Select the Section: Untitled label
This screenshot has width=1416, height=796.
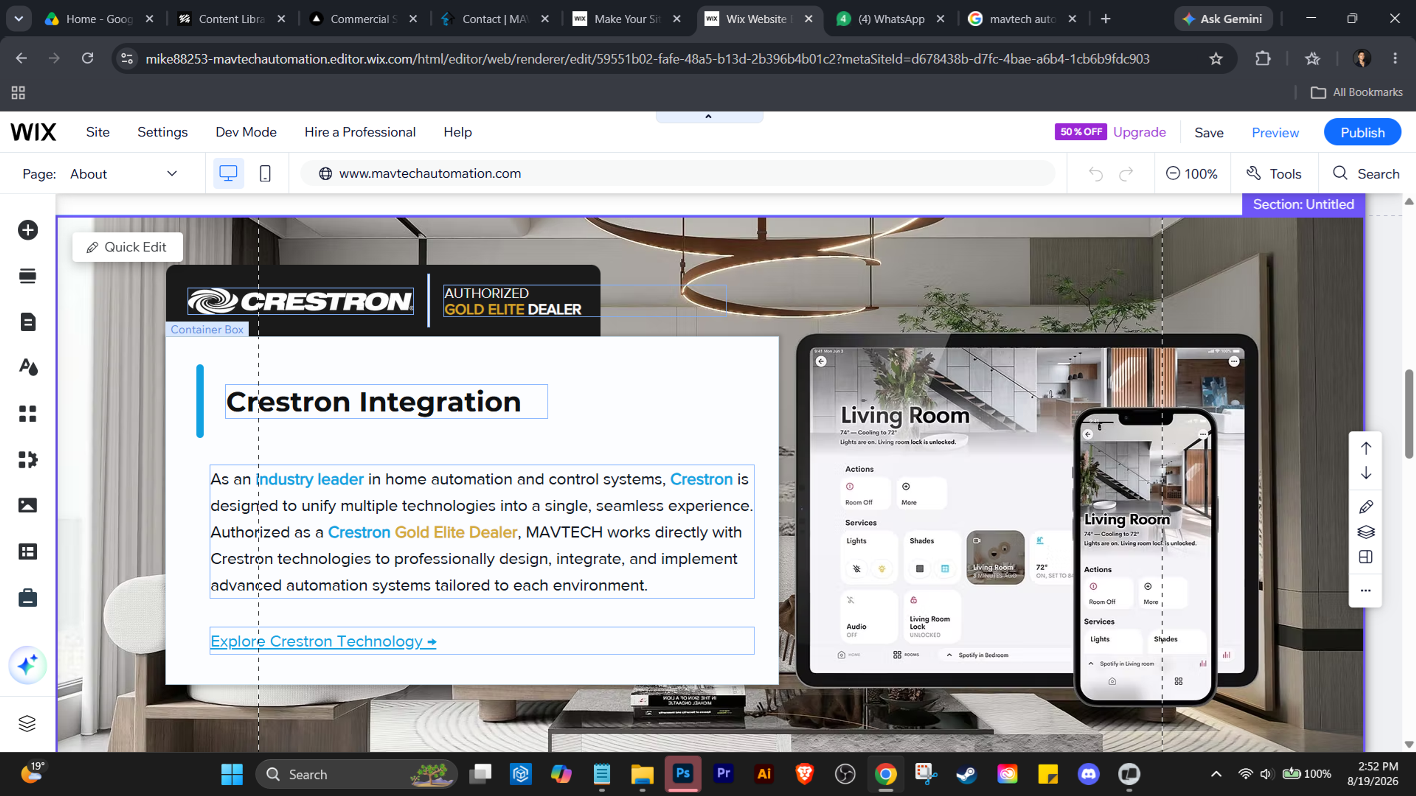(1303, 205)
